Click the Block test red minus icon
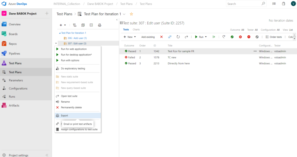The height and width of the screenshot is (157, 297). (x=249, y=37)
